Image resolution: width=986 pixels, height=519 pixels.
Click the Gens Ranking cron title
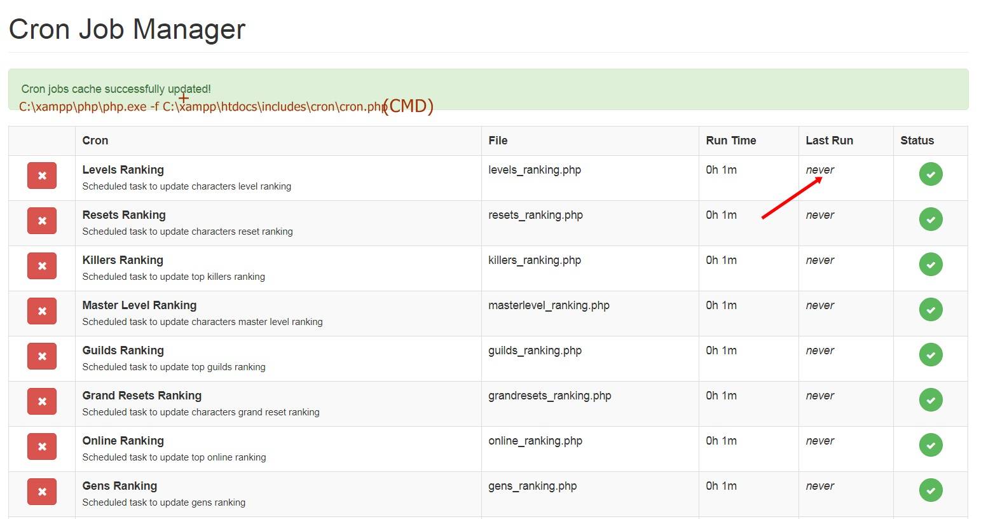tap(120, 486)
